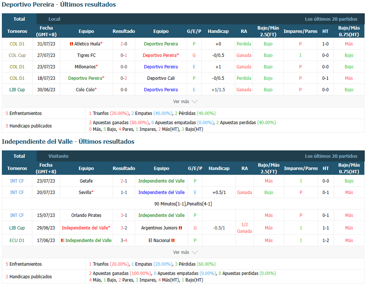
Task: Open Getafe team link
Action: 86,181
